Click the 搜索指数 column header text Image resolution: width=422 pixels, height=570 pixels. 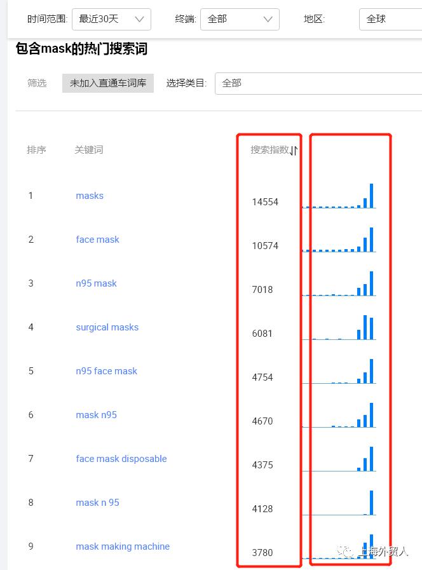(x=269, y=150)
